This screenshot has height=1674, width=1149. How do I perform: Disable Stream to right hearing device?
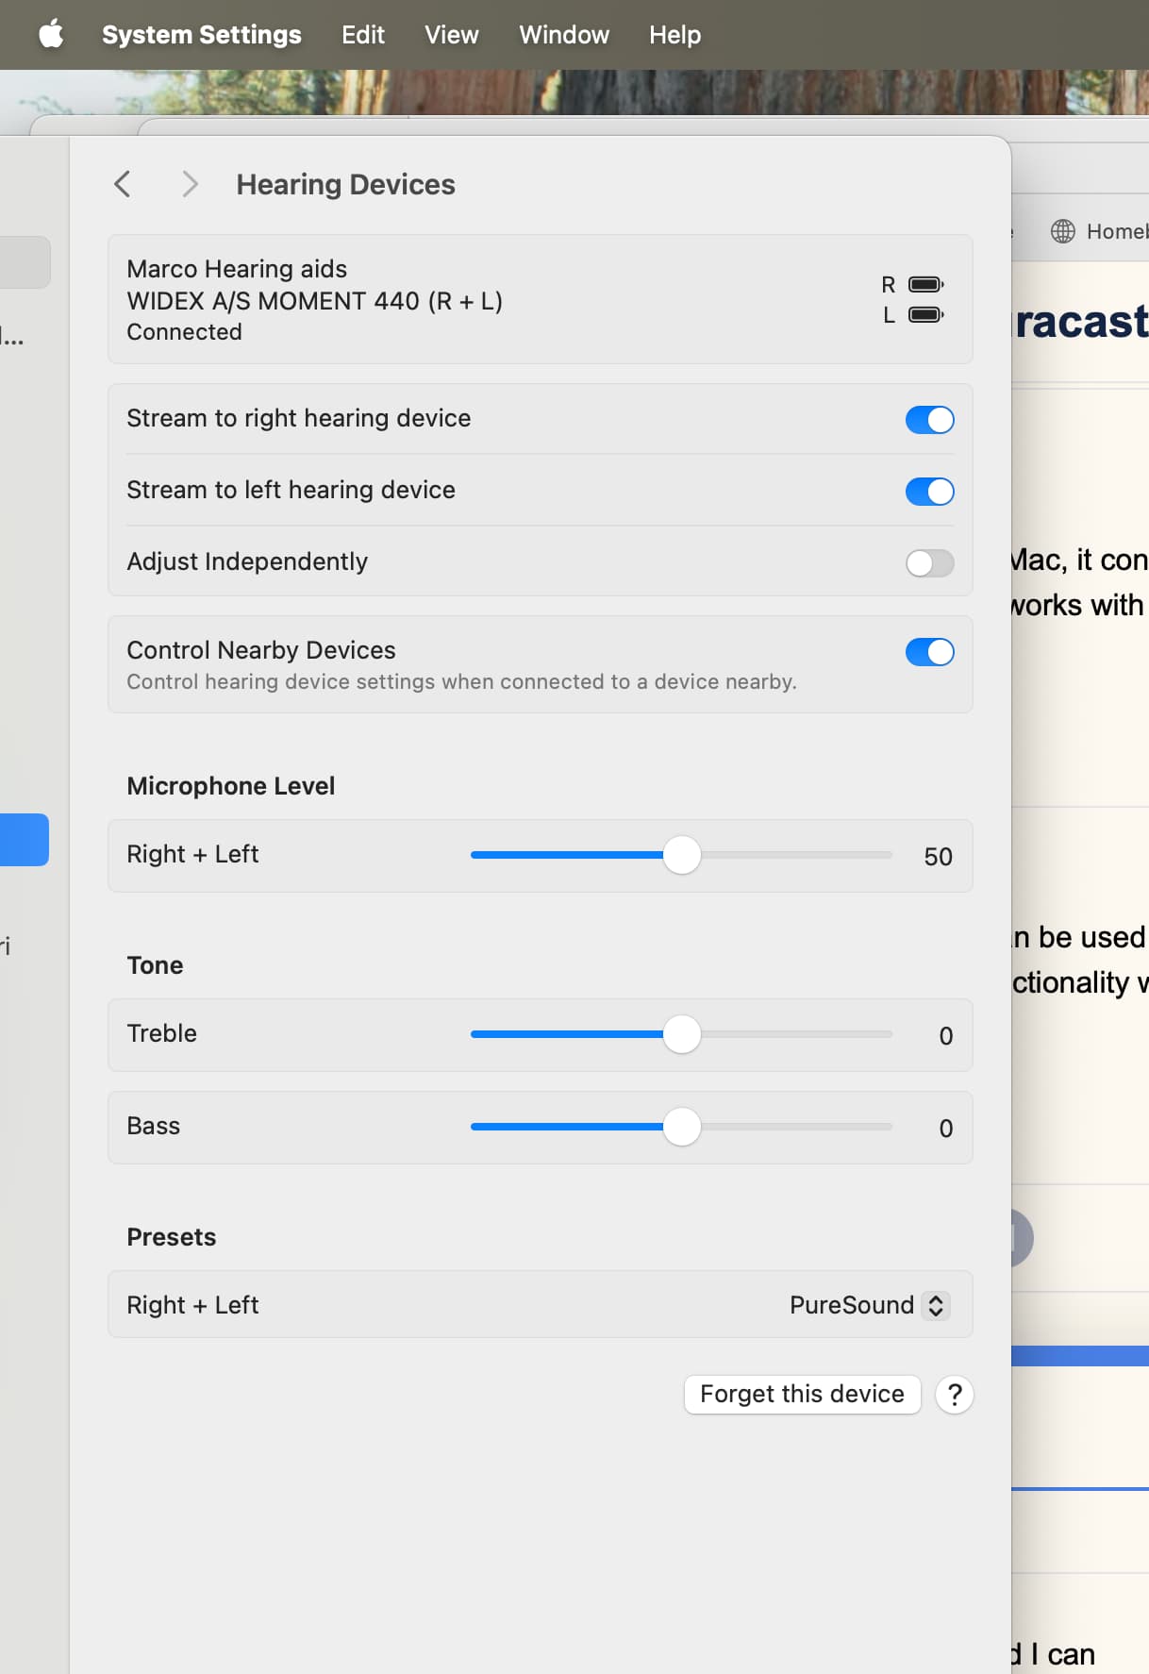929,420
